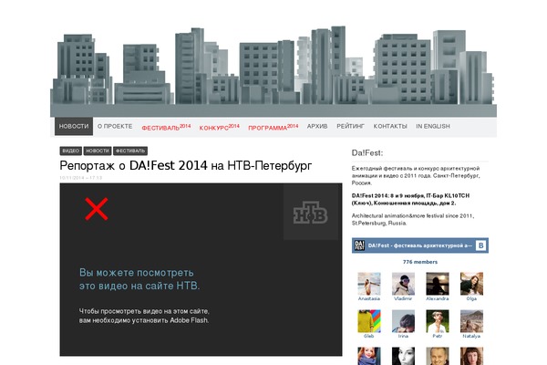Screen dimensions: 547x365
Task: Open Vladimir's member avatar
Action: click(x=403, y=284)
